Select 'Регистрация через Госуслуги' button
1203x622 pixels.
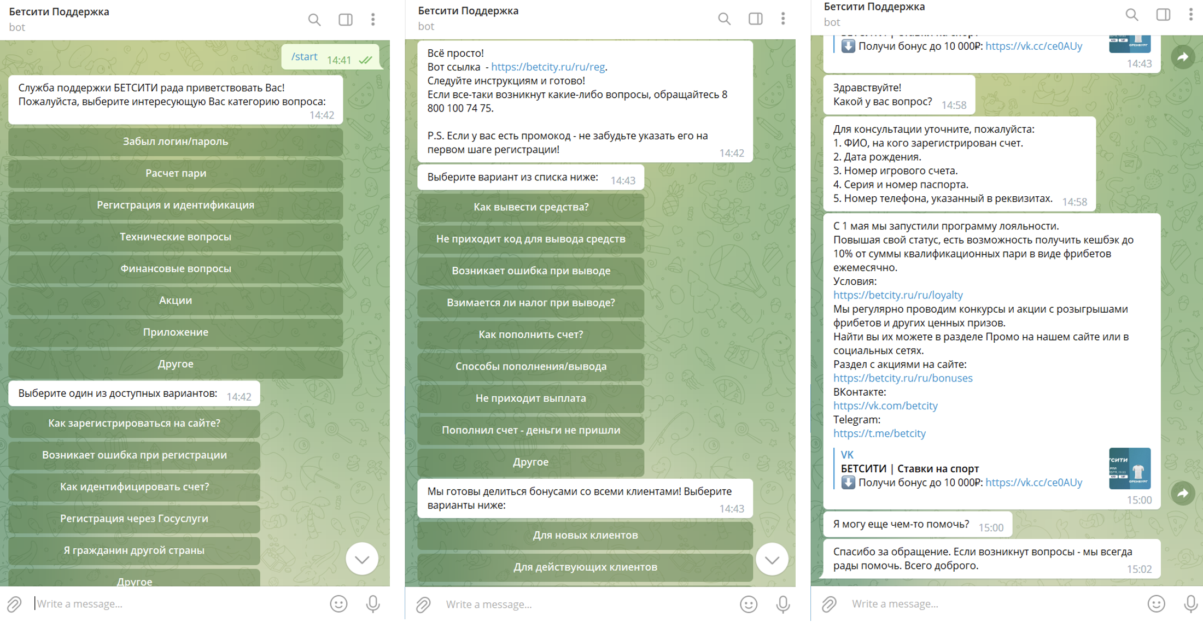click(x=135, y=518)
